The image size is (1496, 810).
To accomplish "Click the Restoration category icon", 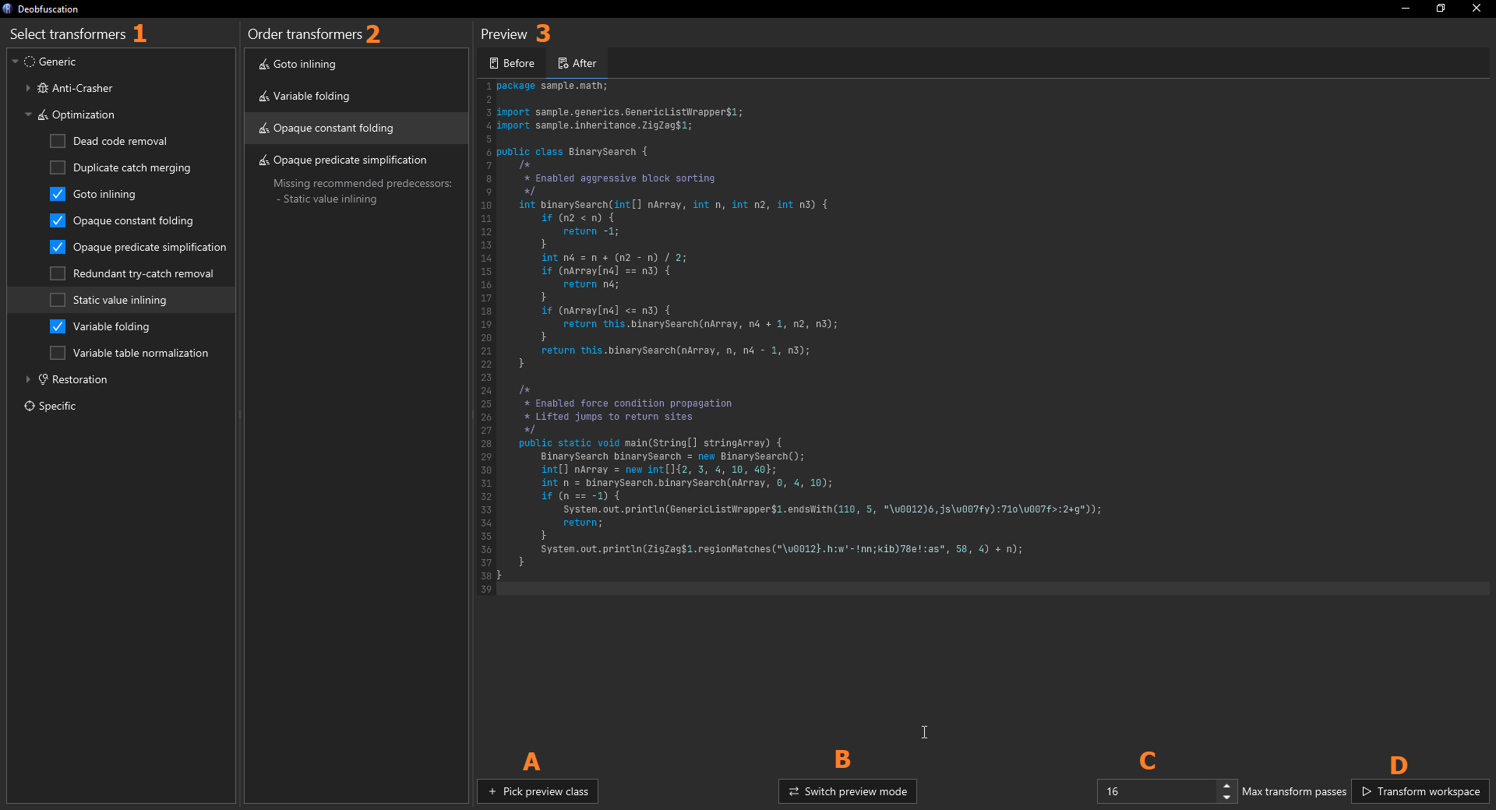I will [43, 379].
